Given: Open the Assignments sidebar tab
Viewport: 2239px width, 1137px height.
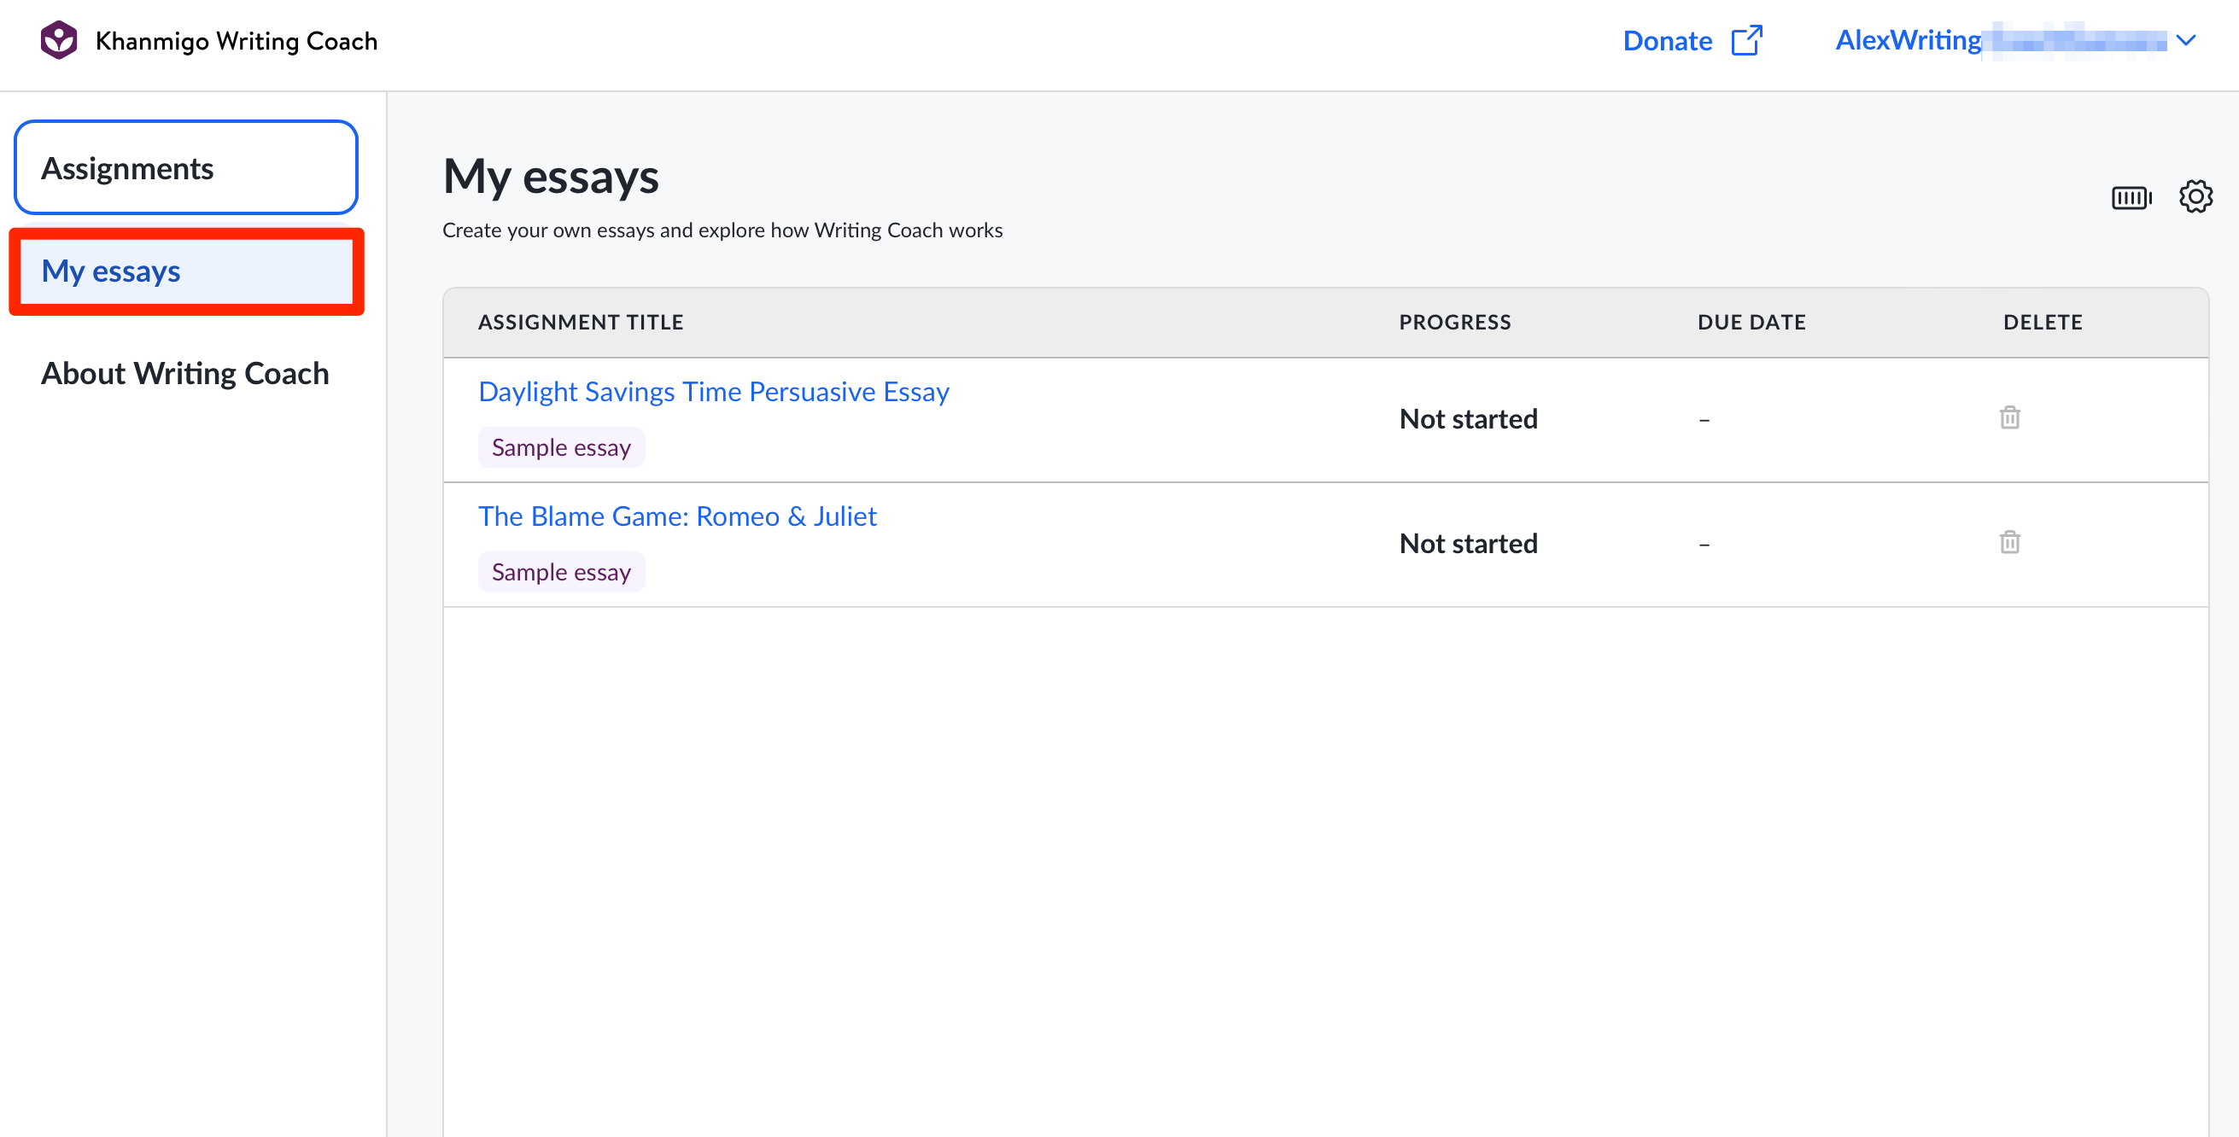Looking at the screenshot, I should (186, 167).
